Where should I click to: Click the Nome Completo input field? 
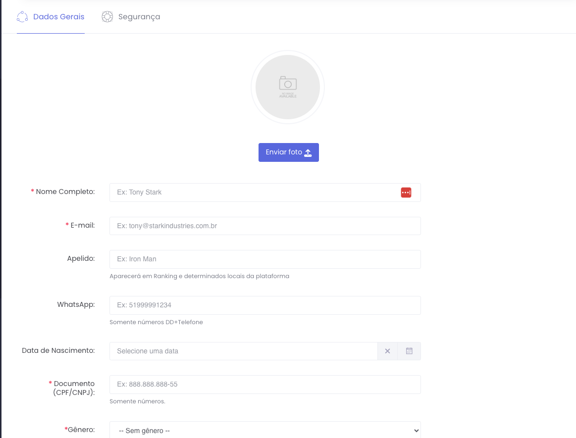click(x=255, y=193)
